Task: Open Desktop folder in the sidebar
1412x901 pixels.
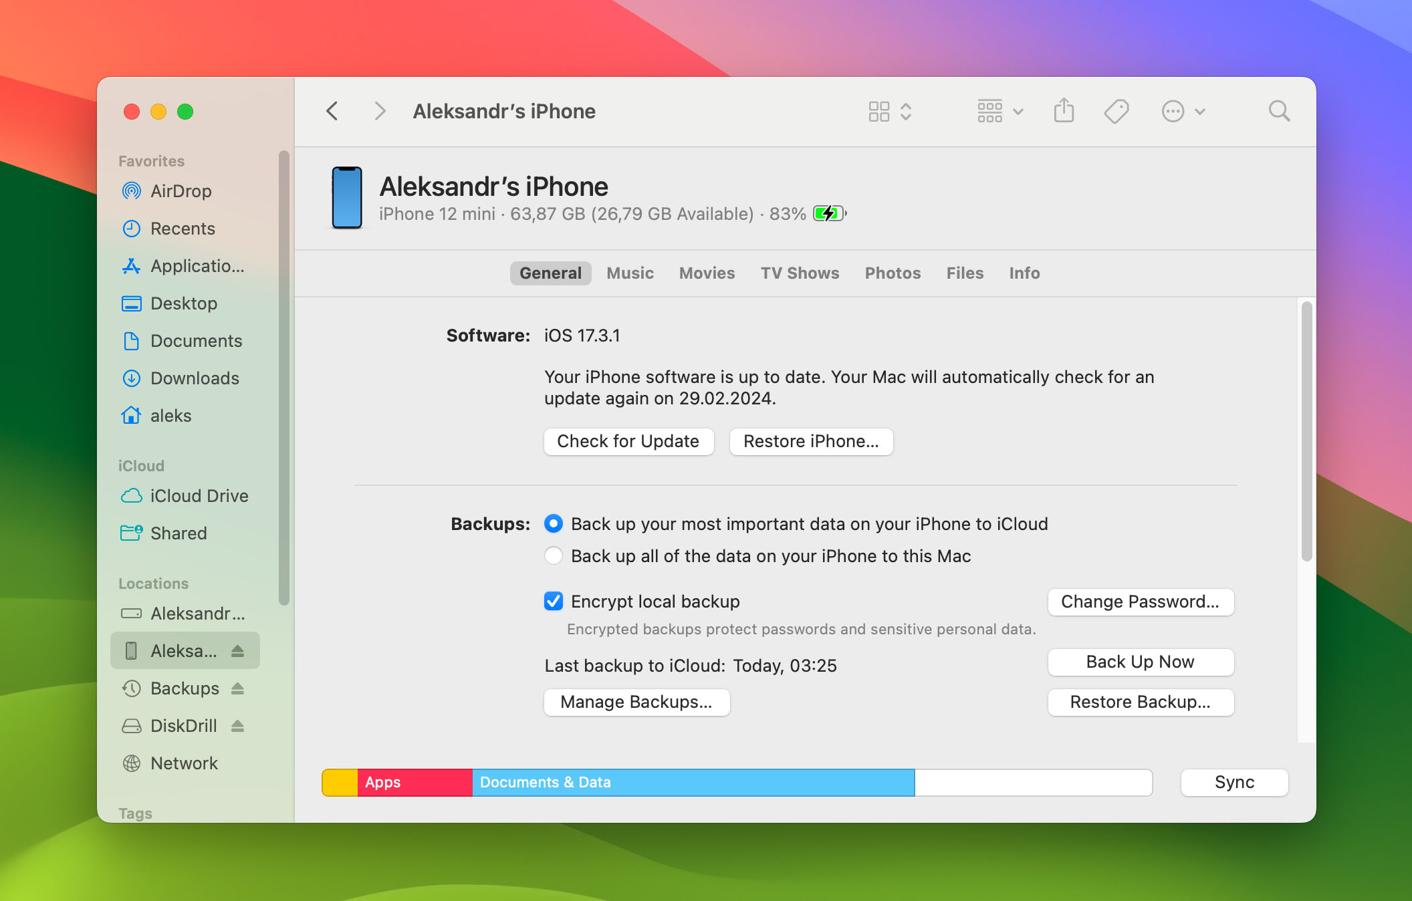Action: tap(185, 303)
